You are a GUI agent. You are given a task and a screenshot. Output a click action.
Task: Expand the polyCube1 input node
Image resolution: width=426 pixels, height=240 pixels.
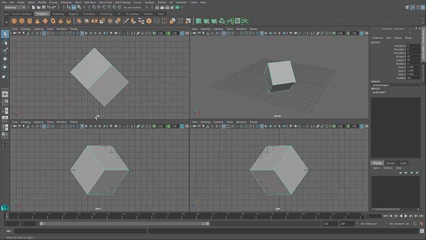[379, 92]
